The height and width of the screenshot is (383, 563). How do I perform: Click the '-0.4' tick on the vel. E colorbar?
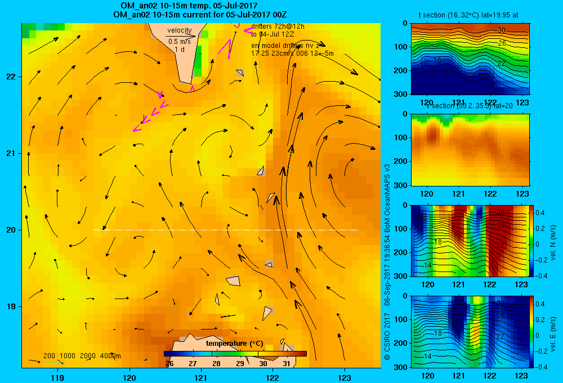pyautogui.click(x=541, y=367)
